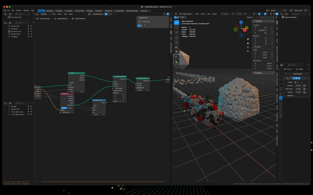Hide Box010.001 in the outliner
Image resolution: width=313 pixels, height=195 pixels.
[31, 26]
